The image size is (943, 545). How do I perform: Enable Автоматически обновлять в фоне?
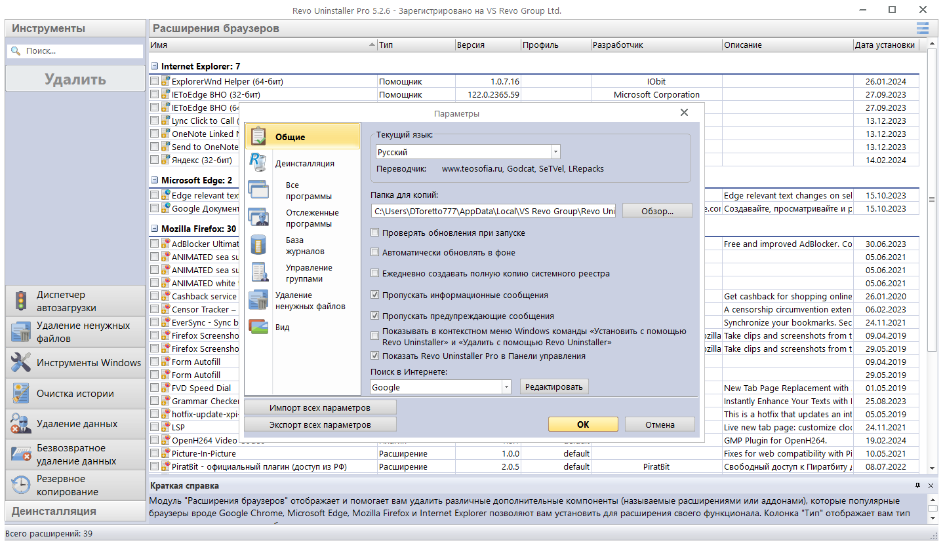[375, 252]
